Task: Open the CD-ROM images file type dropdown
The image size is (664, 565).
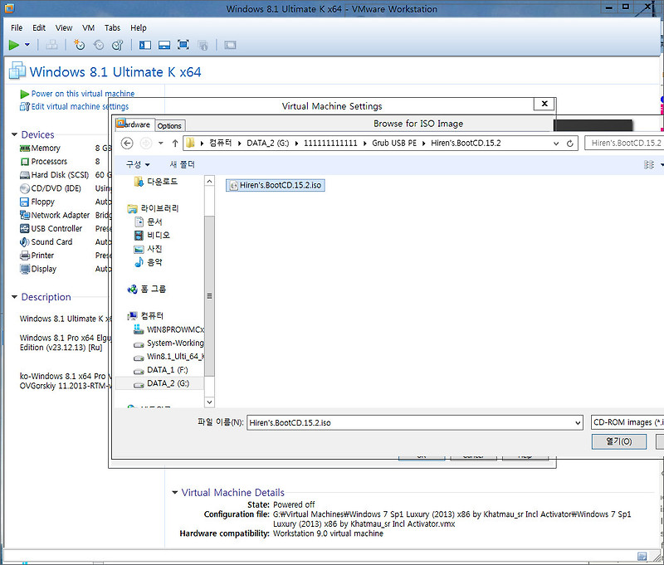Action: pos(627,422)
